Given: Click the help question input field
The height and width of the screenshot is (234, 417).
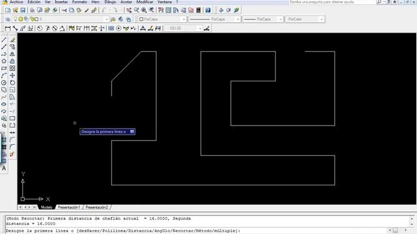Looking at the screenshot, I should click(x=332, y=2).
